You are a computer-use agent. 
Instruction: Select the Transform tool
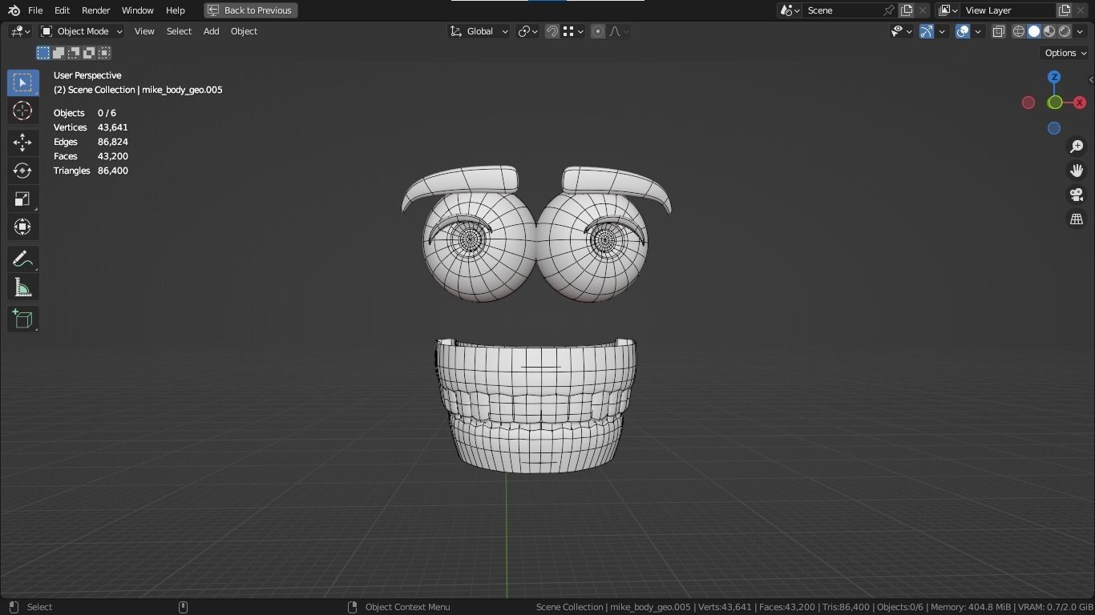point(22,227)
